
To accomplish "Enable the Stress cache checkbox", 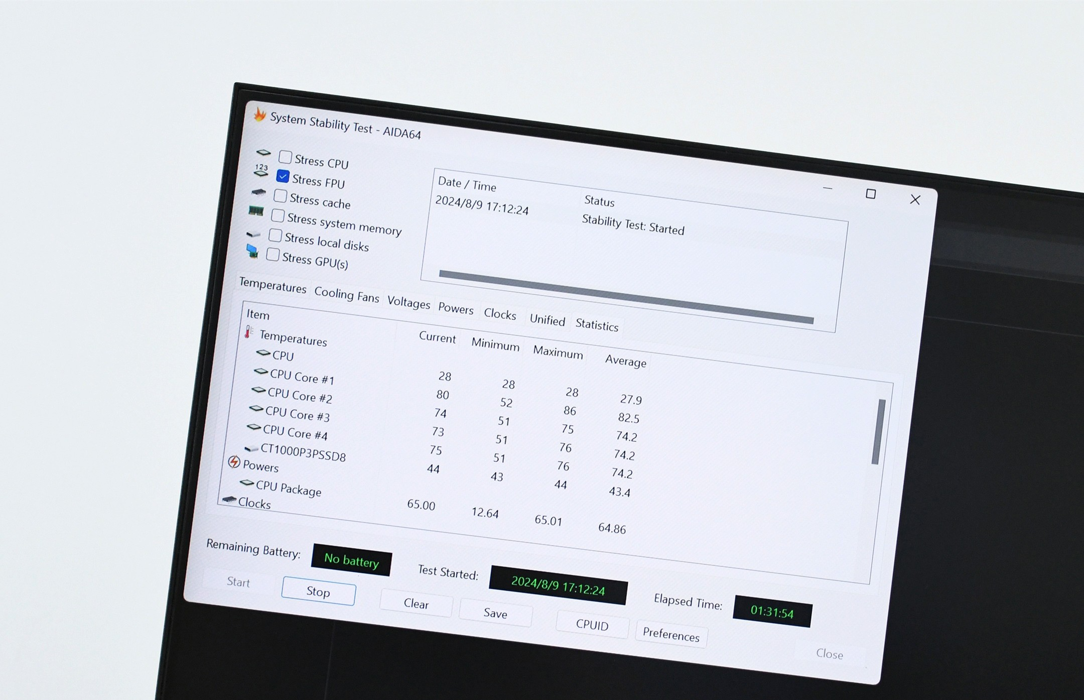I will coord(280,196).
